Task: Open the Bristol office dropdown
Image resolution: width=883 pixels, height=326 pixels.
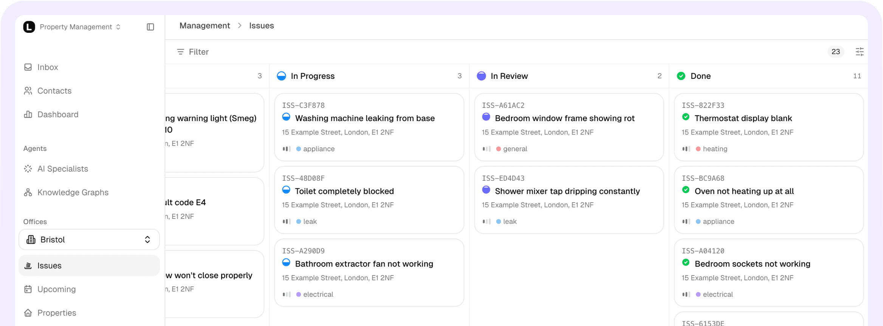Action: point(89,240)
